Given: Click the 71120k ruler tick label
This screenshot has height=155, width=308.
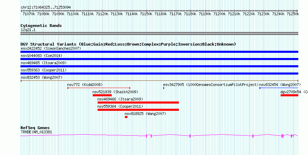Looking at the screenshot, I should [102, 14].
